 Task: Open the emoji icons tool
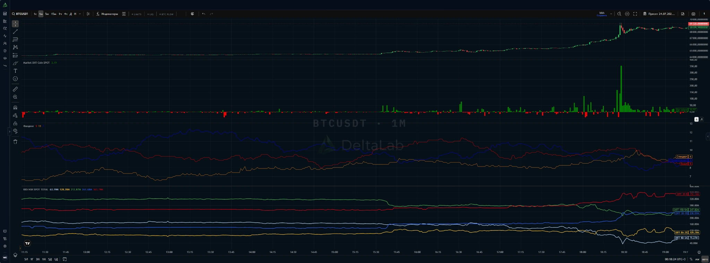pyautogui.click(x=15, y=79)
